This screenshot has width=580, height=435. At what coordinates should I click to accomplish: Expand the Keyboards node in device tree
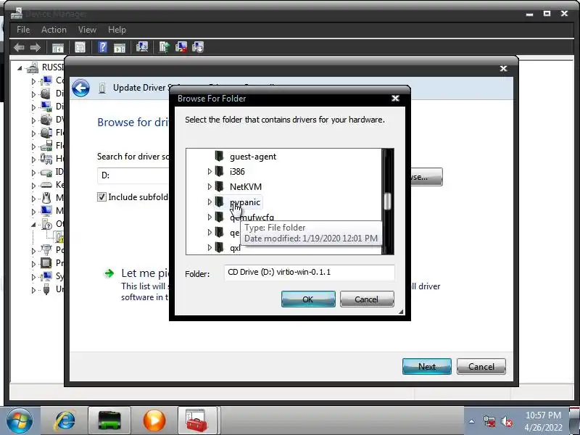33,185
